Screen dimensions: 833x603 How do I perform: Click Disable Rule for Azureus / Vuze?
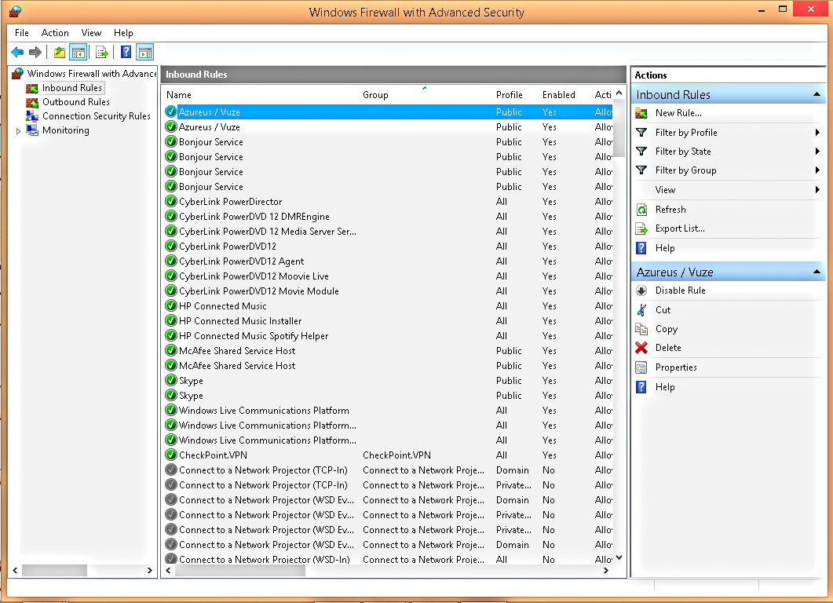[680, 291]
